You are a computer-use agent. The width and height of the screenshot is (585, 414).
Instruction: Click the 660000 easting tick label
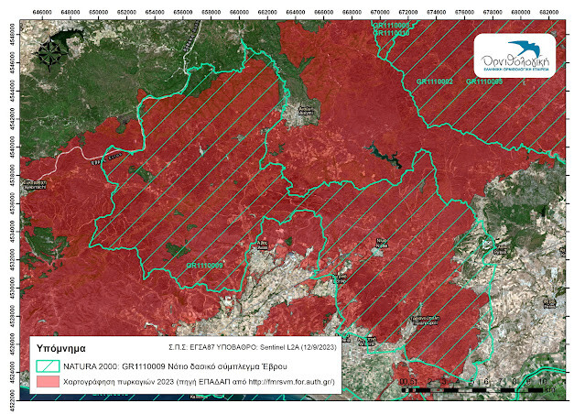coord(239,12)
